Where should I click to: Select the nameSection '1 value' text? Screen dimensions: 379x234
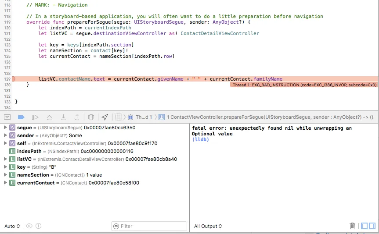94,175
